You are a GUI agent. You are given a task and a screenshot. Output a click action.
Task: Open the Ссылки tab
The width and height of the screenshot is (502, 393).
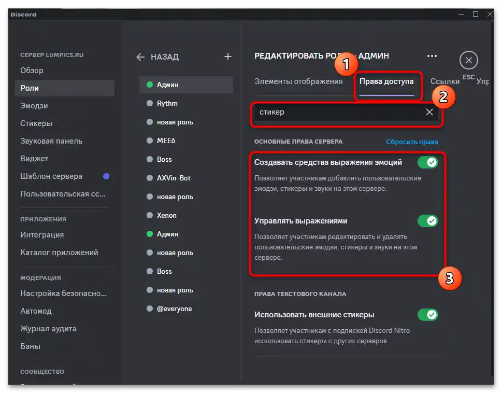click(445, 81)
